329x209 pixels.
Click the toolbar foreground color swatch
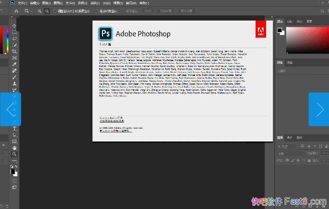[x=13, y=172]
